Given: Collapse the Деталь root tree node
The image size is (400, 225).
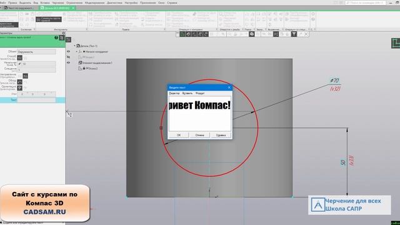Looking at the screenshot, I should (x=75, y=46).
